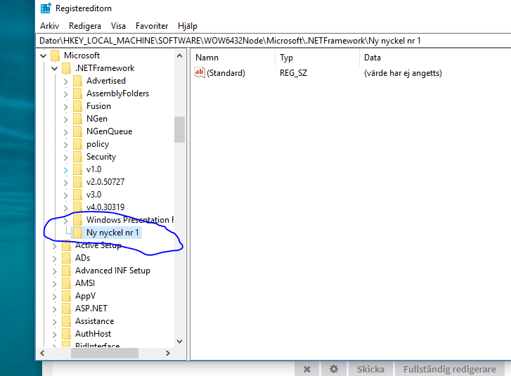Expand the AssemblyFolders key

point(65,94)
